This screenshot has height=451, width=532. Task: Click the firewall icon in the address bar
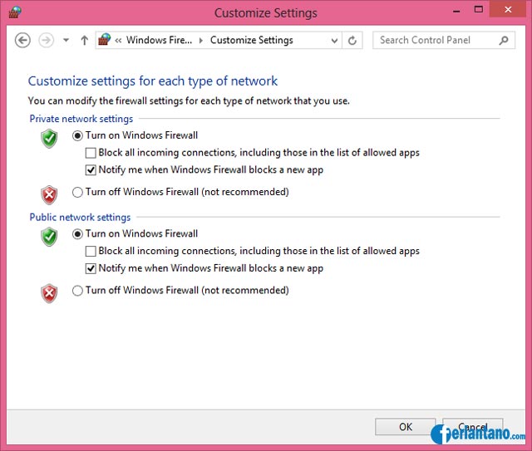105,40
